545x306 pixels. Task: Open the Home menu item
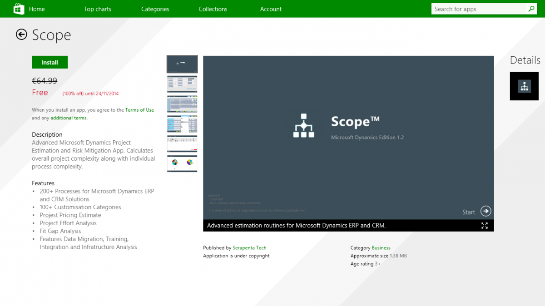pos(37,9)
